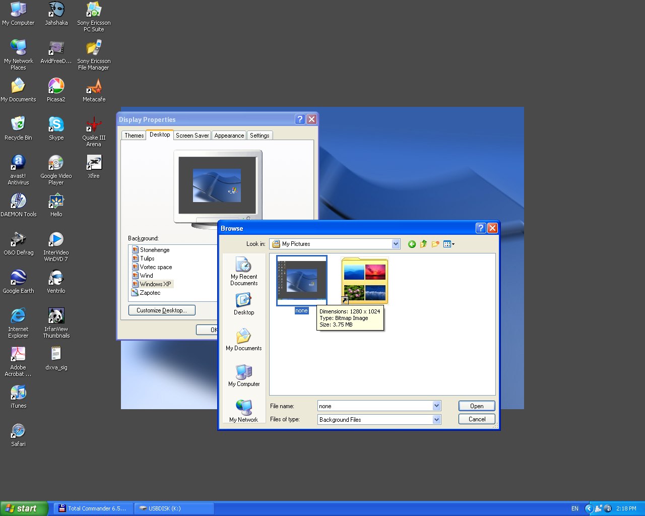This screenshot has height=516, width=645.
Task: Open DAEMON Tools shortcut
Action: pyautogui.click(x=18, y=205)
